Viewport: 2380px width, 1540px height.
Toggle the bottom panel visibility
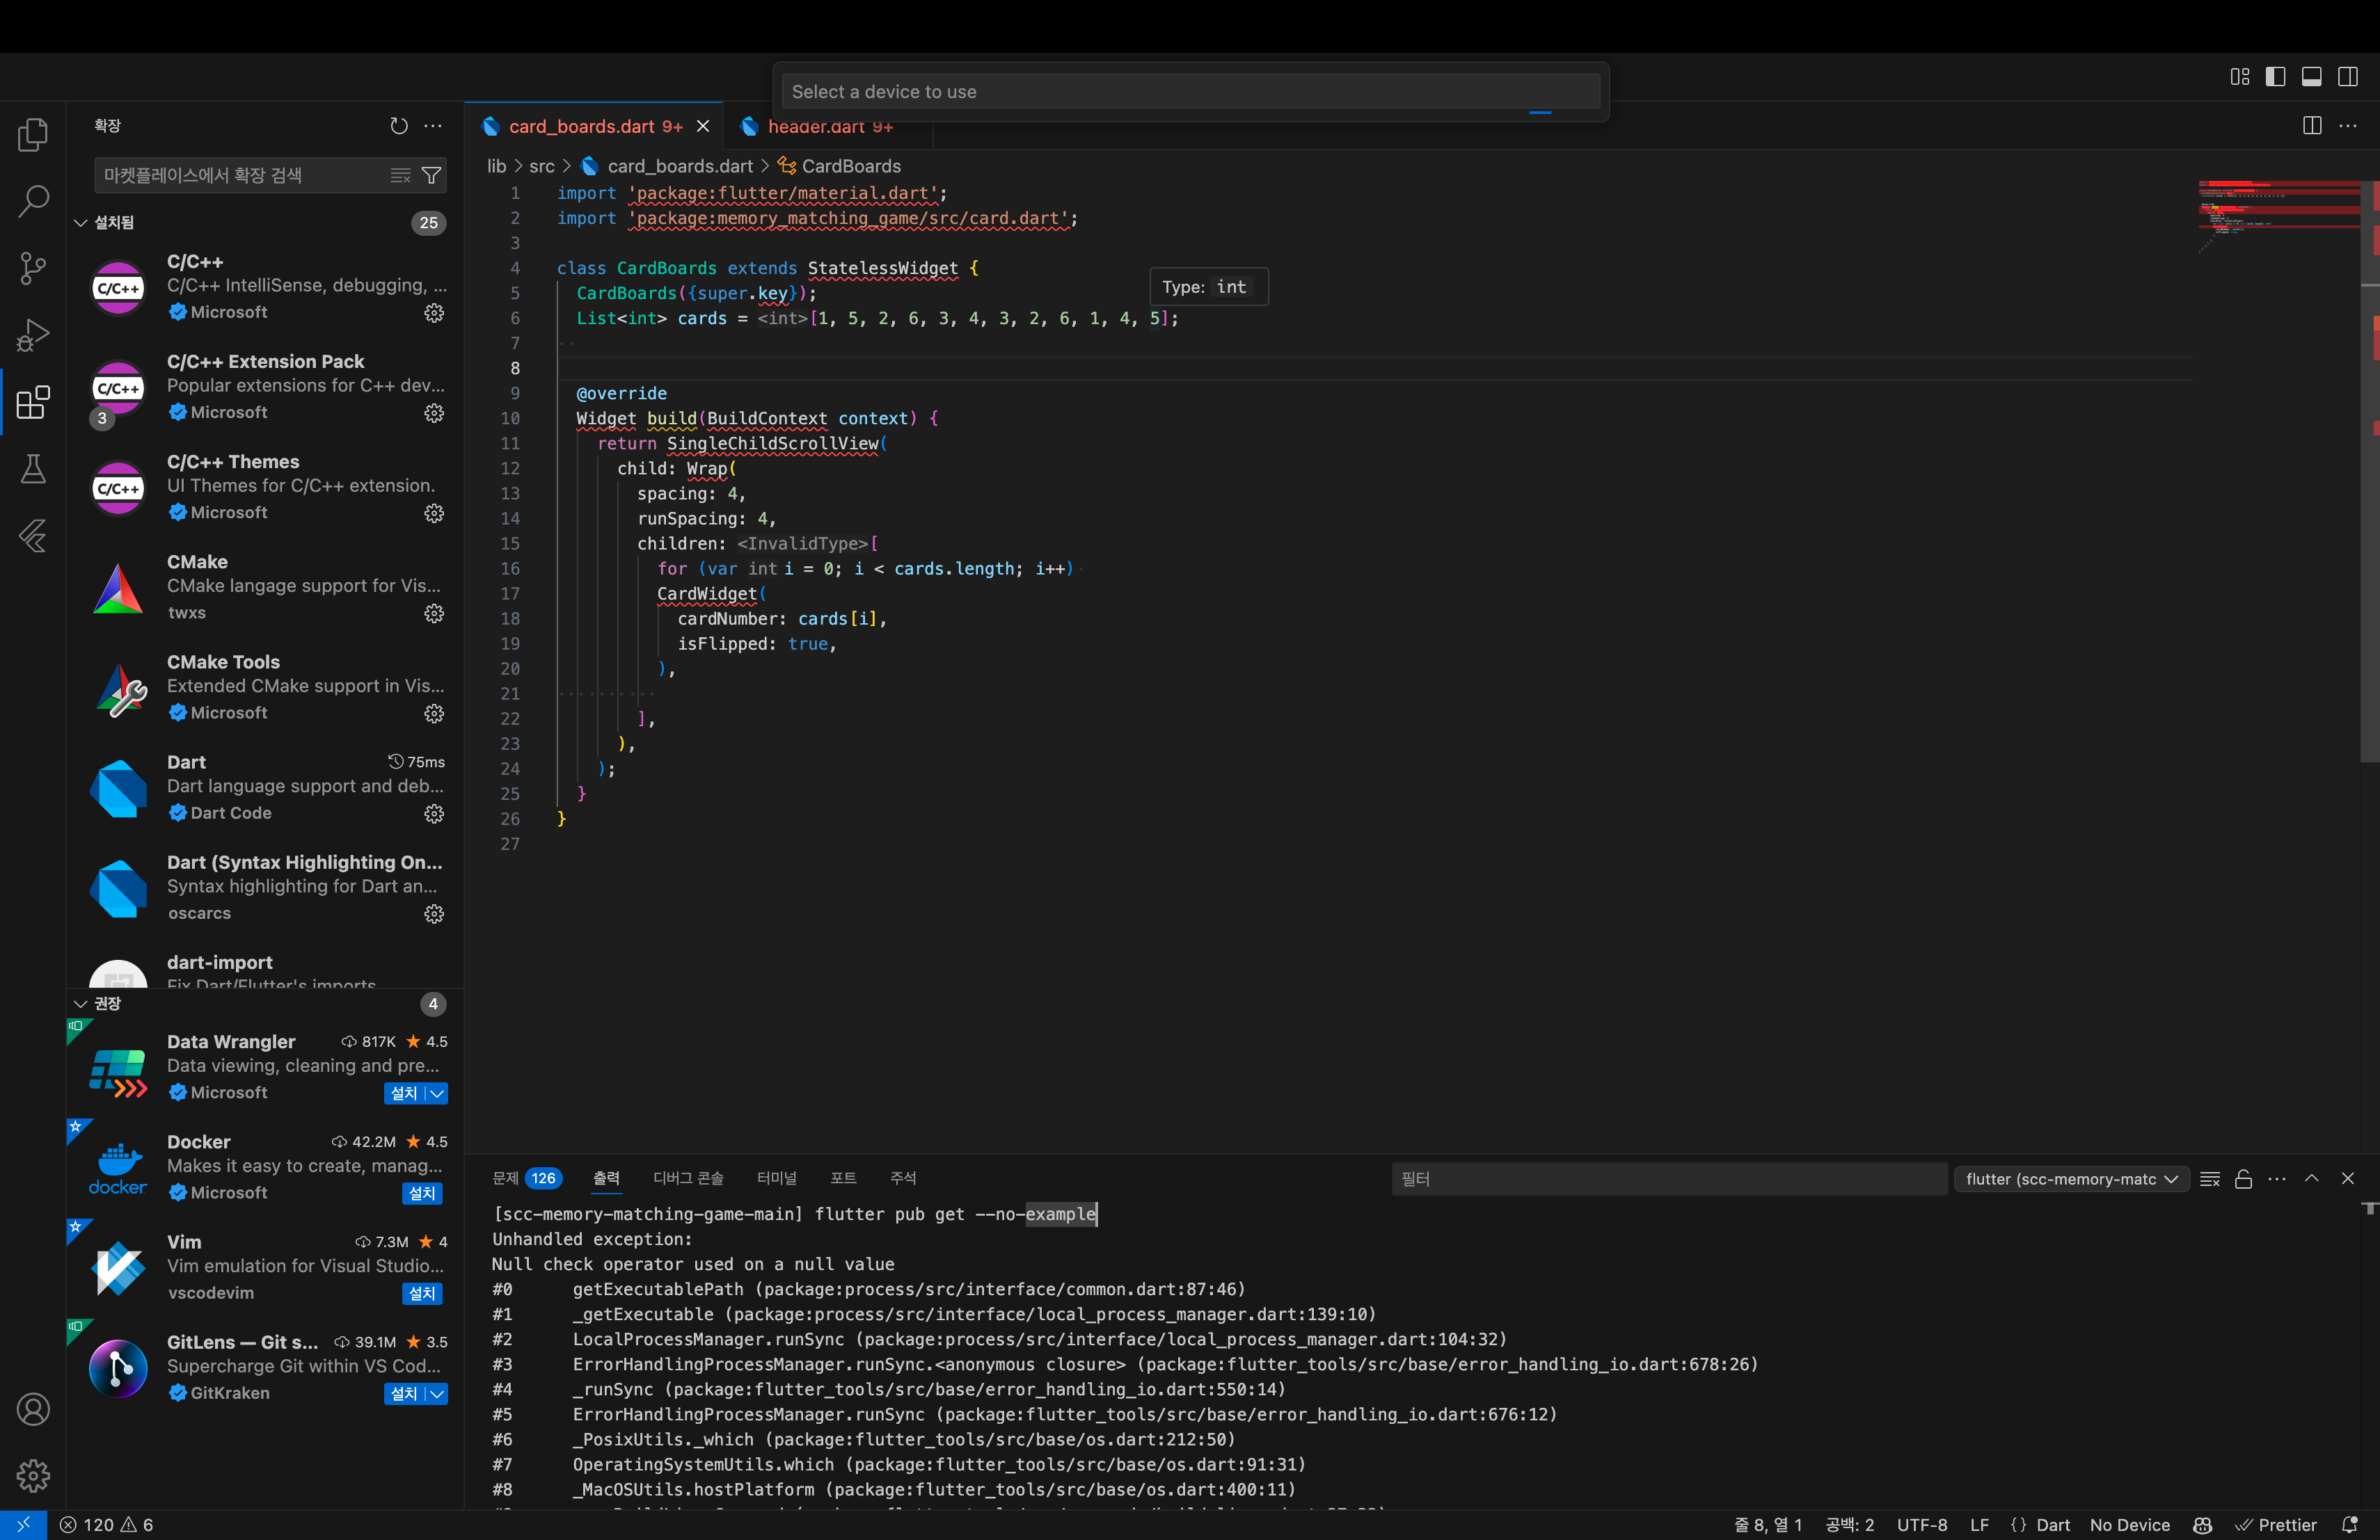pos(2312,77)
